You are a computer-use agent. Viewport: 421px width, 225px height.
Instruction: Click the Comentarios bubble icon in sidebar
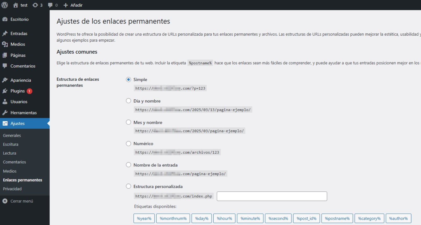[5, 66]
